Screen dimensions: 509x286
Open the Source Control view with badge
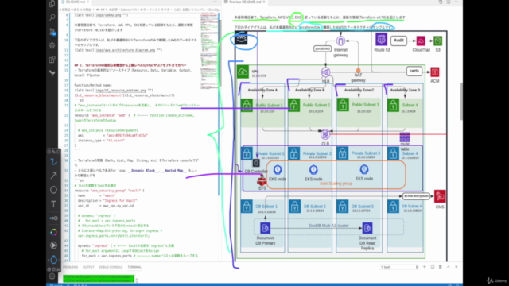(x=52, y=32)
